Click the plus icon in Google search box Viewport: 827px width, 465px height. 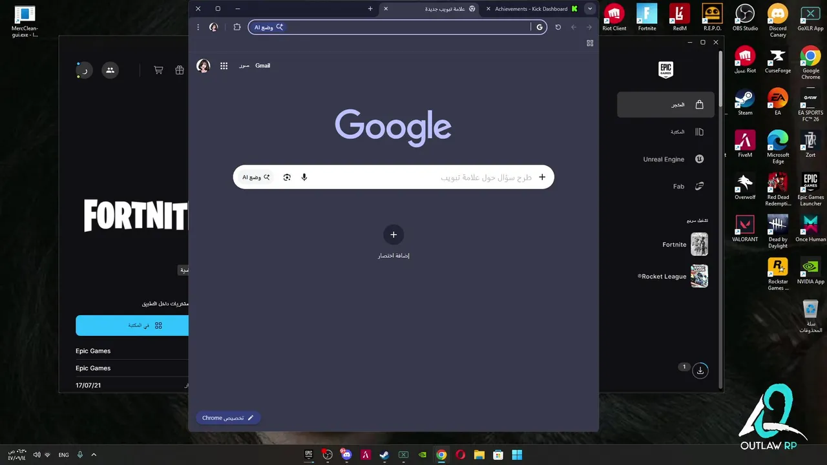click(542, 177)
